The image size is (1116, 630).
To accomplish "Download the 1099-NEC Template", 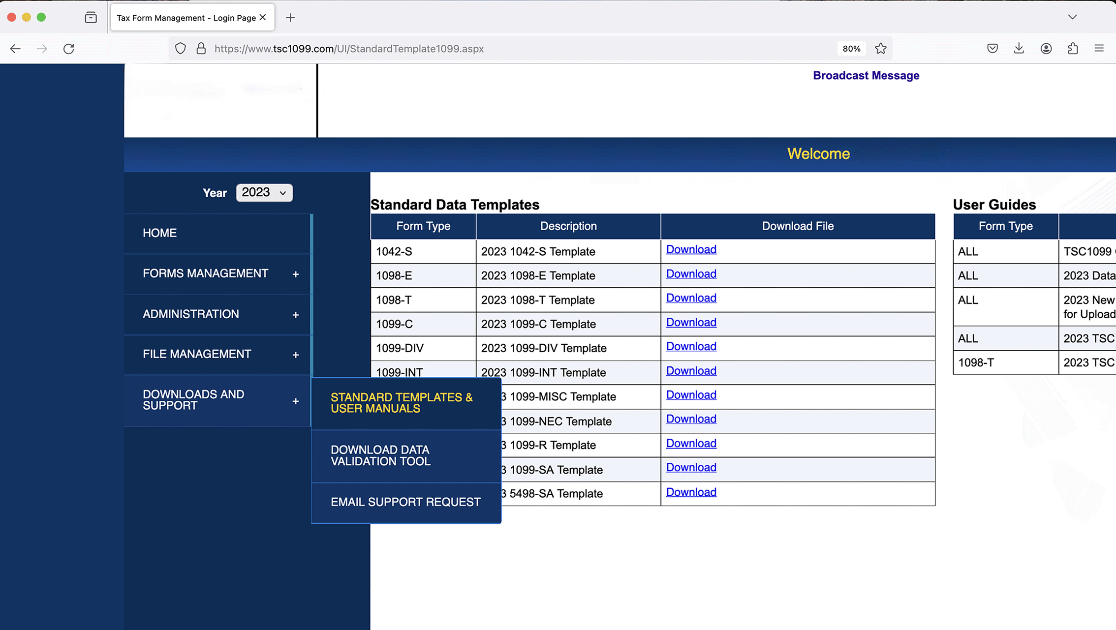I will 691,419.
